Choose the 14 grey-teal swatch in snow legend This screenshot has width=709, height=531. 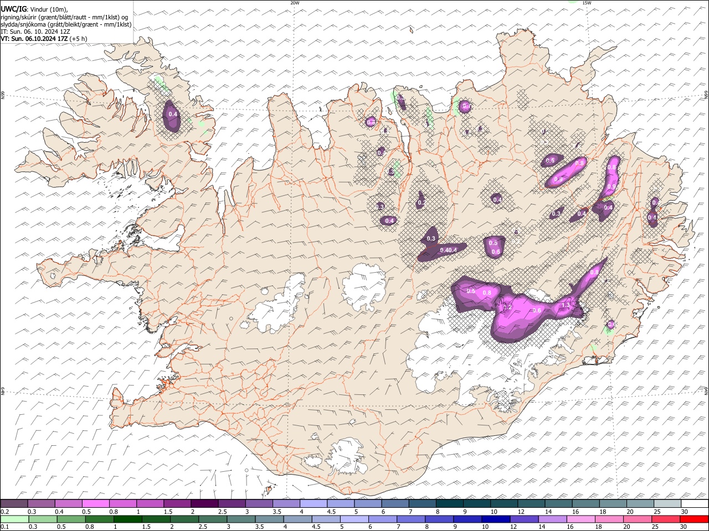(x=558, y=504)
